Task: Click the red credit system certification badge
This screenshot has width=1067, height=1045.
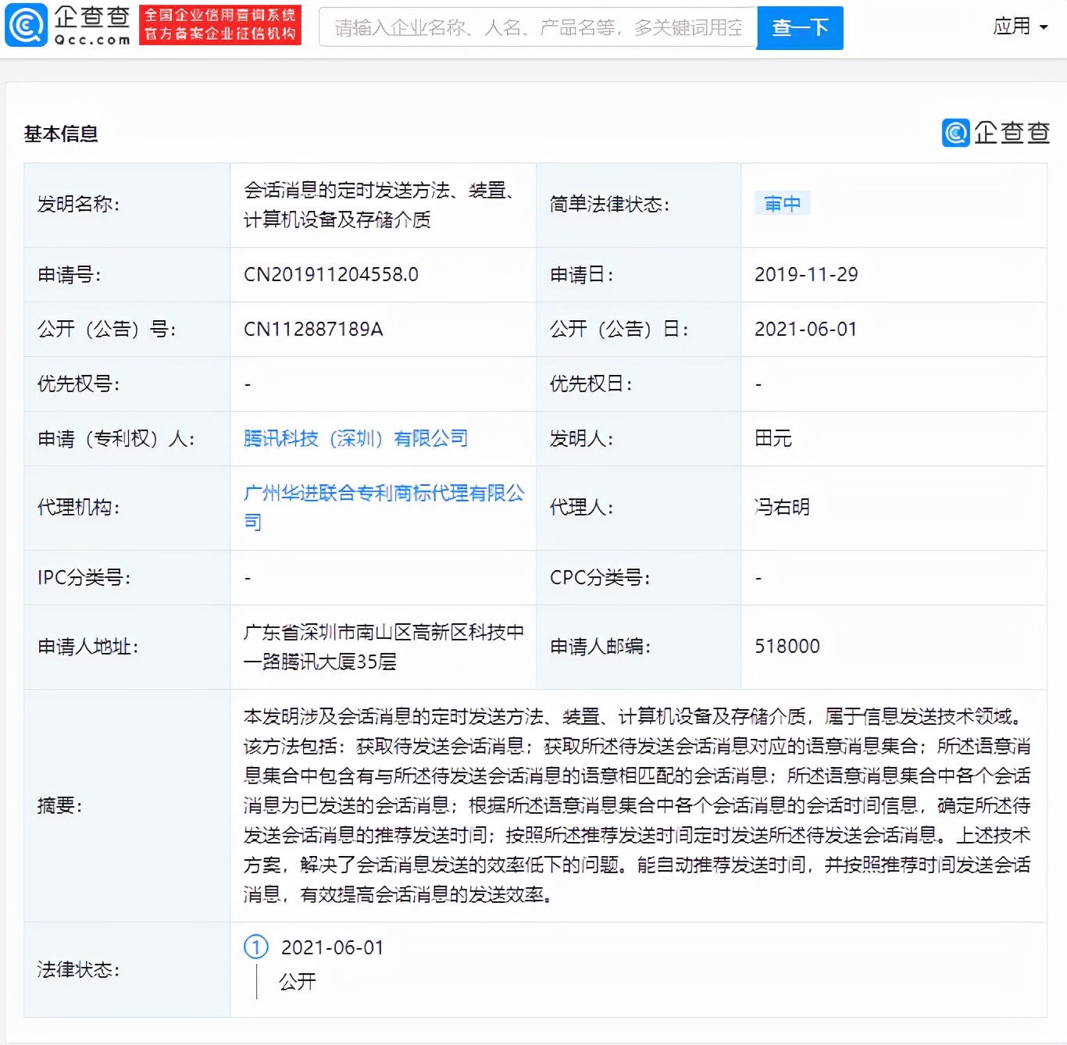Action: [219, 25]
